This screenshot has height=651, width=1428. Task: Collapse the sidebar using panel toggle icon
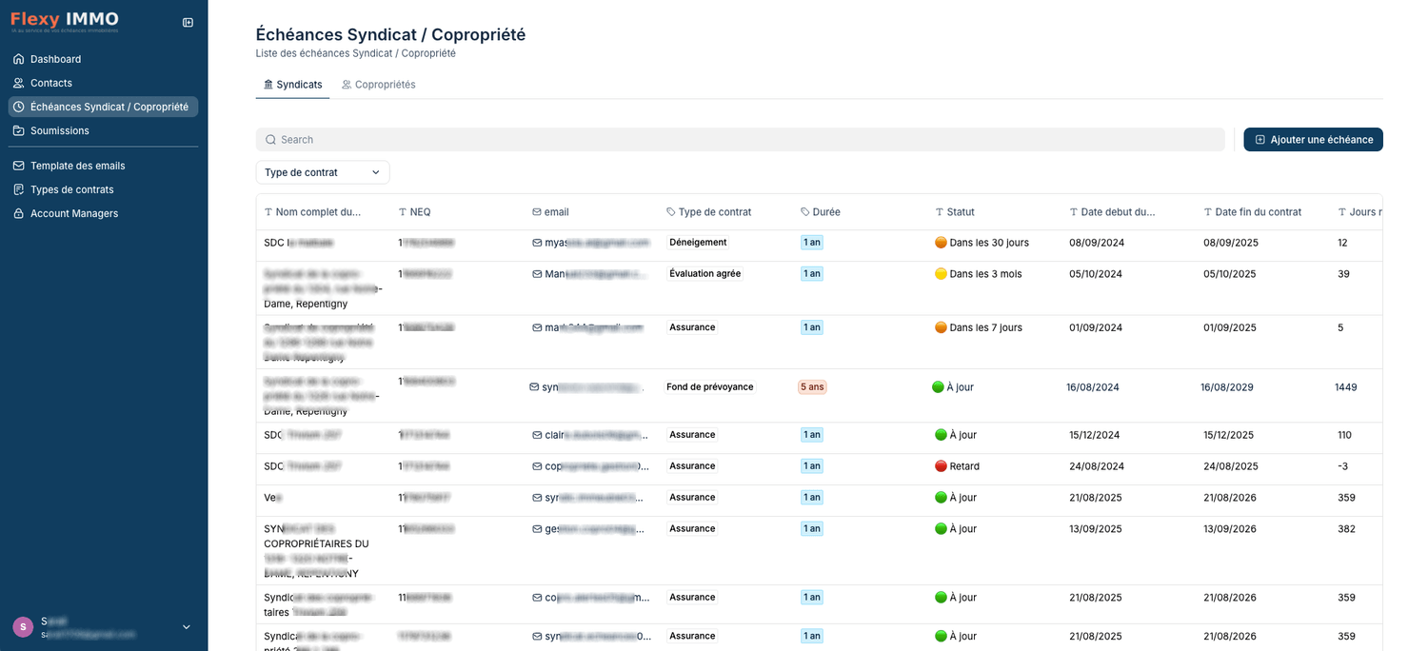(188, 22)
